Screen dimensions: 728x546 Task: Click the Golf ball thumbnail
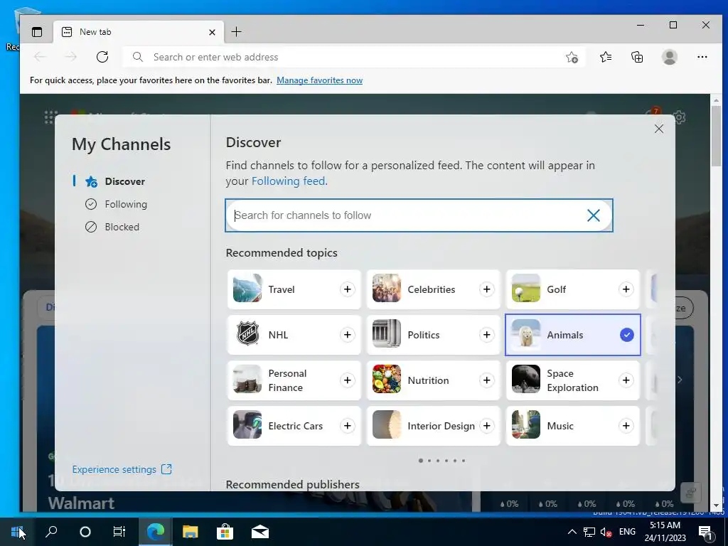525,289
